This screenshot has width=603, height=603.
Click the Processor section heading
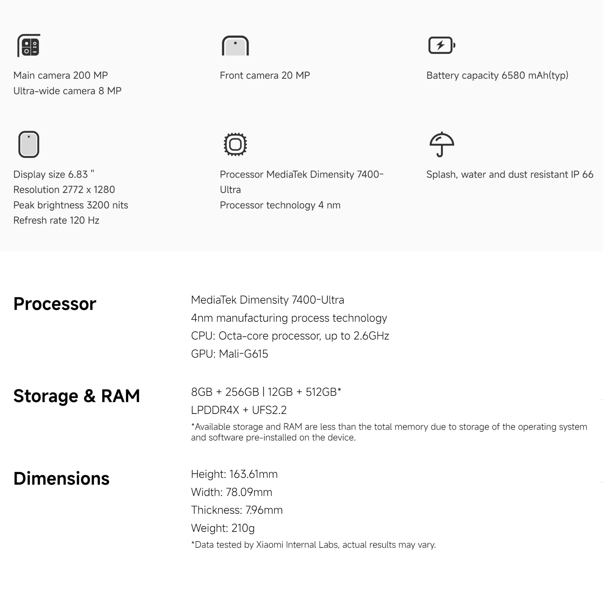[x=55, y=304]
